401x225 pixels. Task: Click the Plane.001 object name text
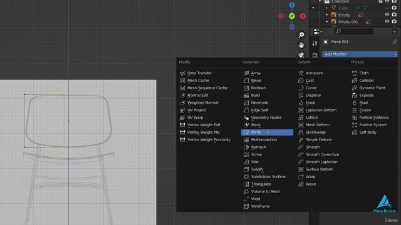[x=340, y=42]
